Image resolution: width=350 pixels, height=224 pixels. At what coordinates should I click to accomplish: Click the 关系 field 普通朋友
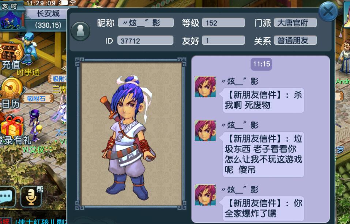(295, 40)
